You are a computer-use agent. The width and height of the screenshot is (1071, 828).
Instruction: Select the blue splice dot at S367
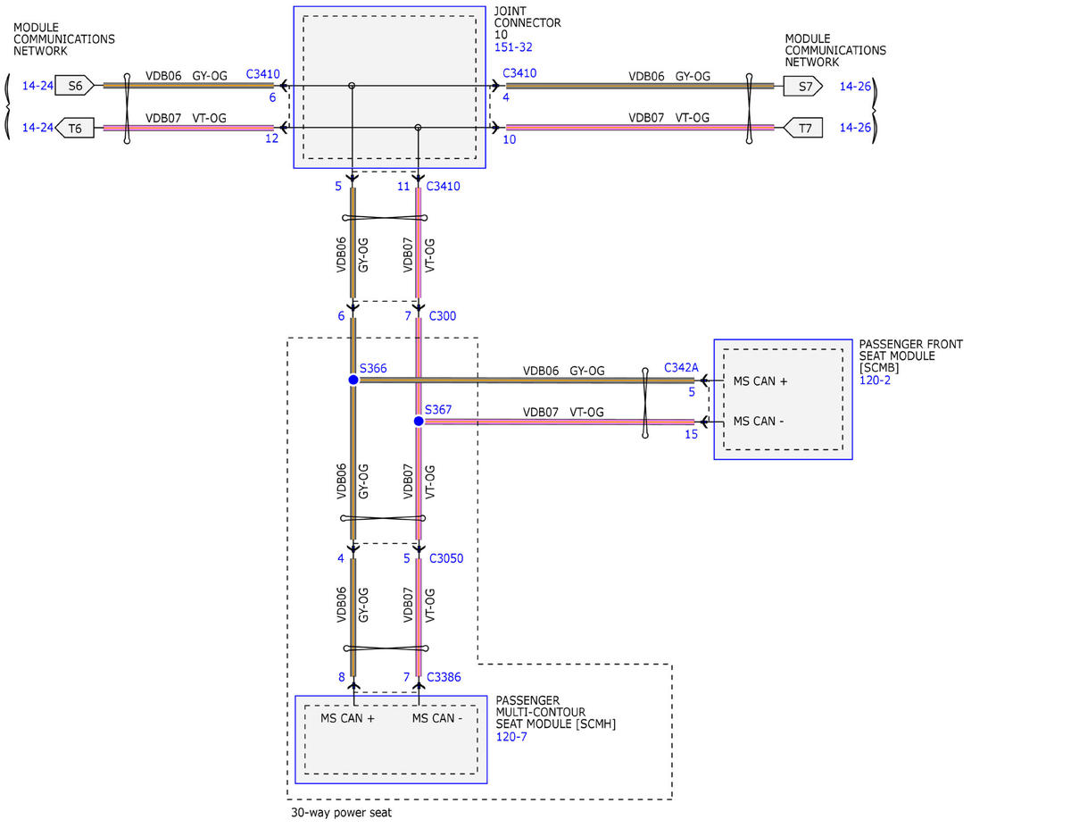418,421
